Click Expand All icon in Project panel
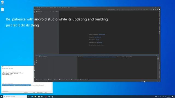 coord(52,11)
